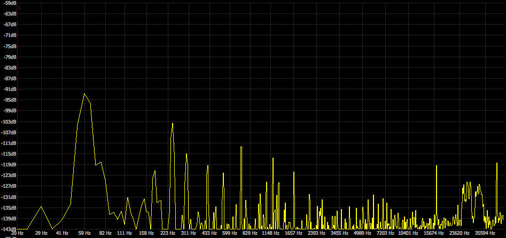Click the 10401 Hz frequency label
The width and height of the screenshot is (506, 238).
pyautogui.click(x=408, y=233)
